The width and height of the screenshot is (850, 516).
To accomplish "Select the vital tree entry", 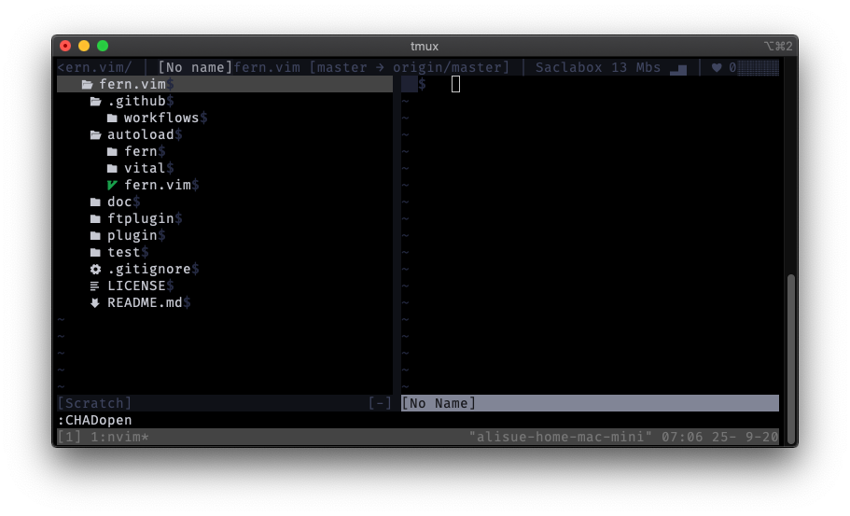I will coord(145,168).
